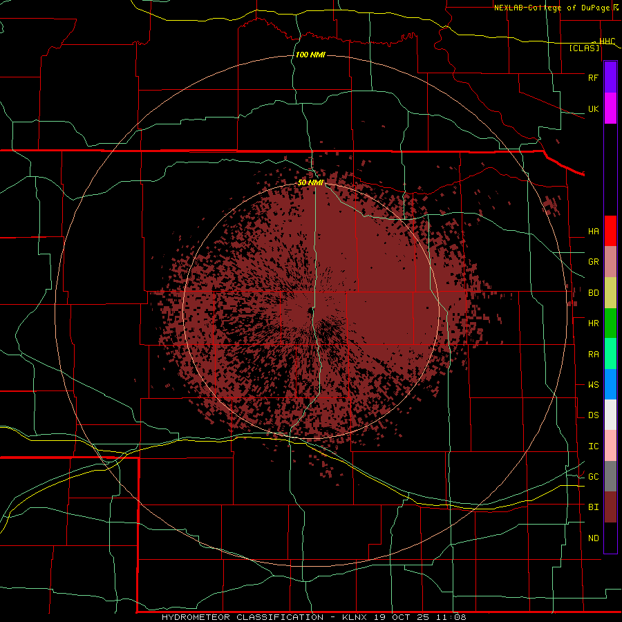The height and width of the screenshot is (622, 622).
Task: Click the "RA" legend label
Action: 593,355
